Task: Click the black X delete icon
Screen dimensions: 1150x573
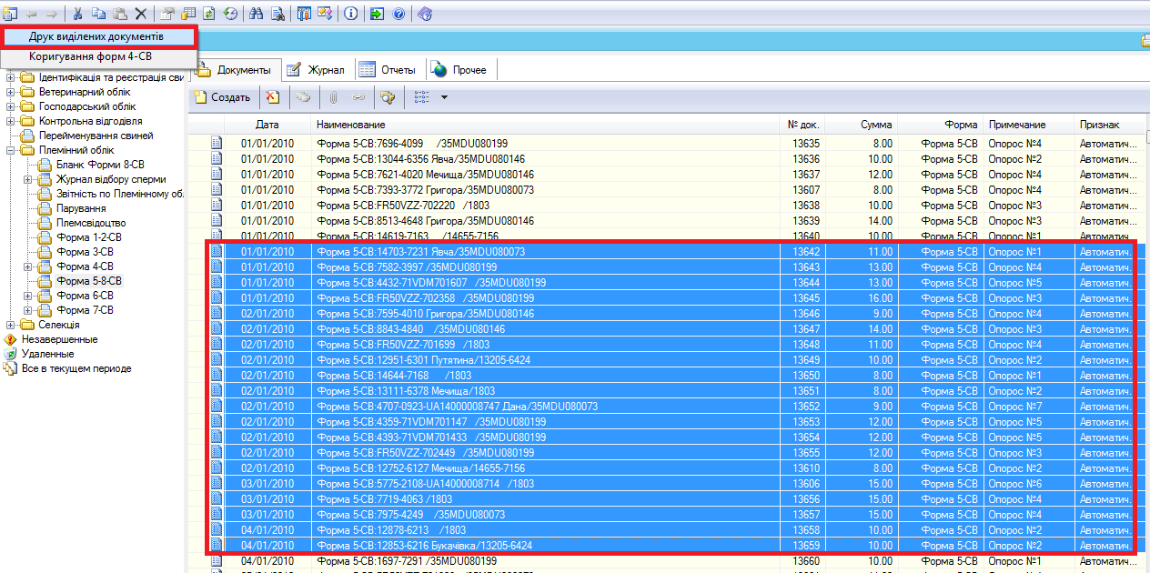Action: [x=140, y=14]
